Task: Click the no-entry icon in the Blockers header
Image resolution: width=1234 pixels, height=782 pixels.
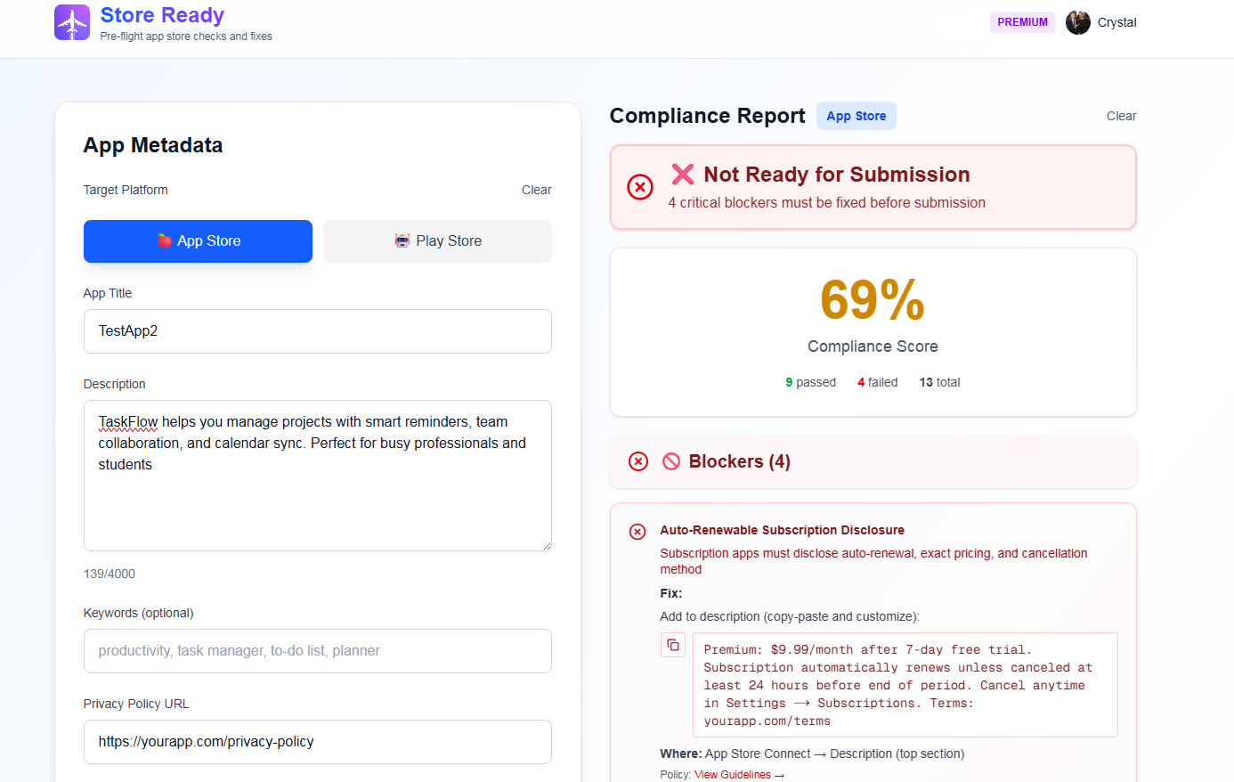Action: (670, 461)
